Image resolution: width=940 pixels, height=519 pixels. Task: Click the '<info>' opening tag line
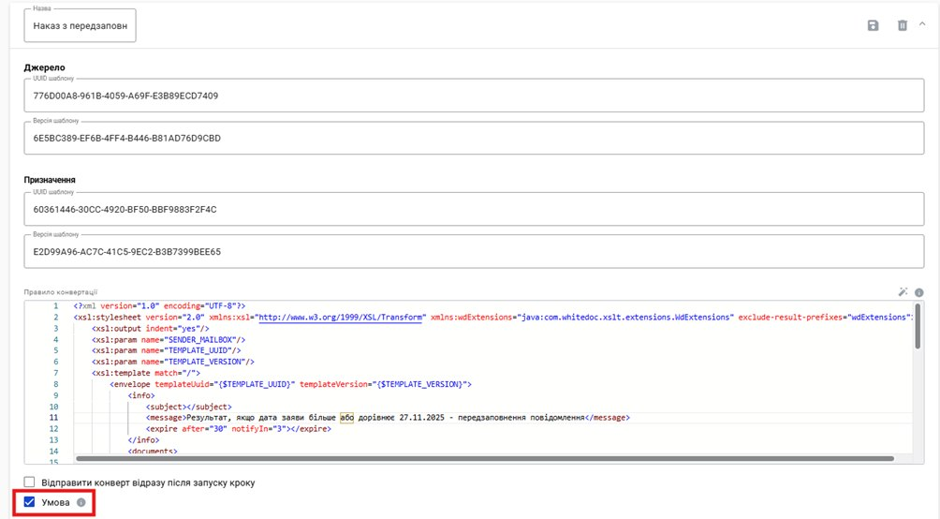(x=141, y=395)
